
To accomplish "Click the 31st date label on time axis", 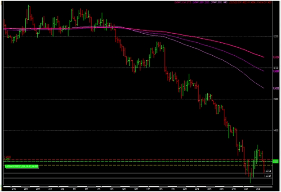I will tap(50, 189).
